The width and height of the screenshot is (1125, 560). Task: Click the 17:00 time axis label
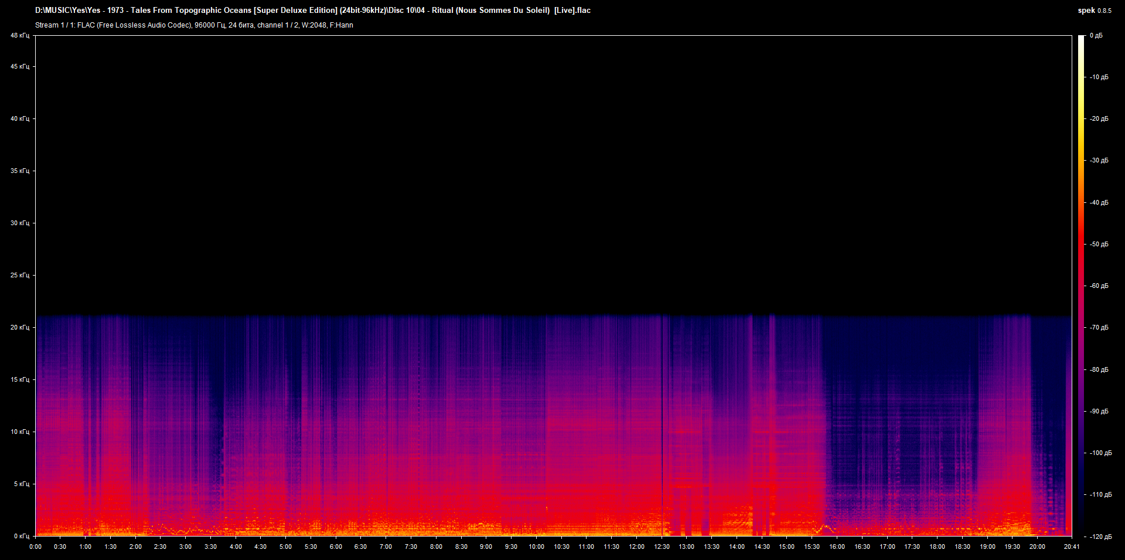coord(887,547)
